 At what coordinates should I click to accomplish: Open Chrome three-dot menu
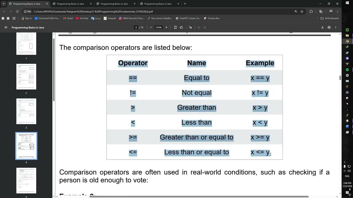pyautogui.click(x=338, y=12)
